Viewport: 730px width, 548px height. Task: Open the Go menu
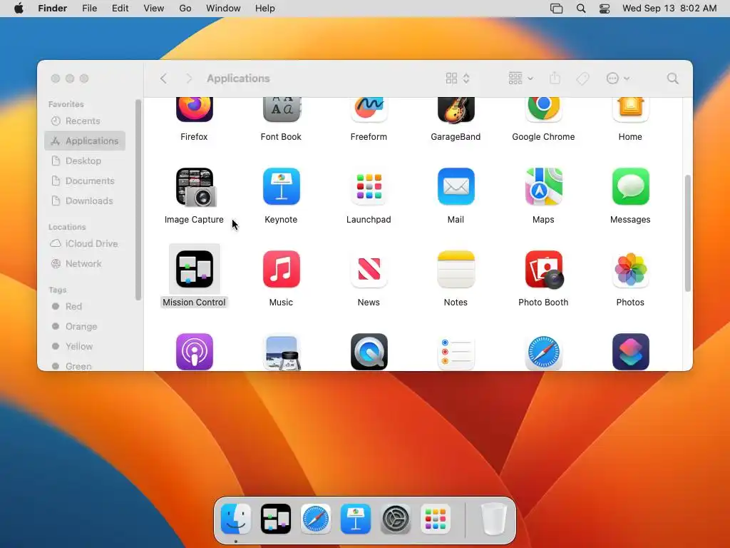(185, 9)
